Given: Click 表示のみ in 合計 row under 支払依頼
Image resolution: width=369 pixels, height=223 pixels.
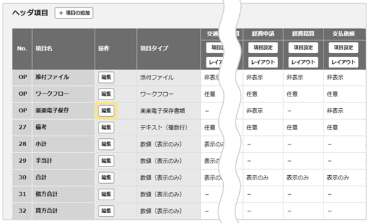Looking at the screenshot, I should pyautogui.click(x=338, y=178).
